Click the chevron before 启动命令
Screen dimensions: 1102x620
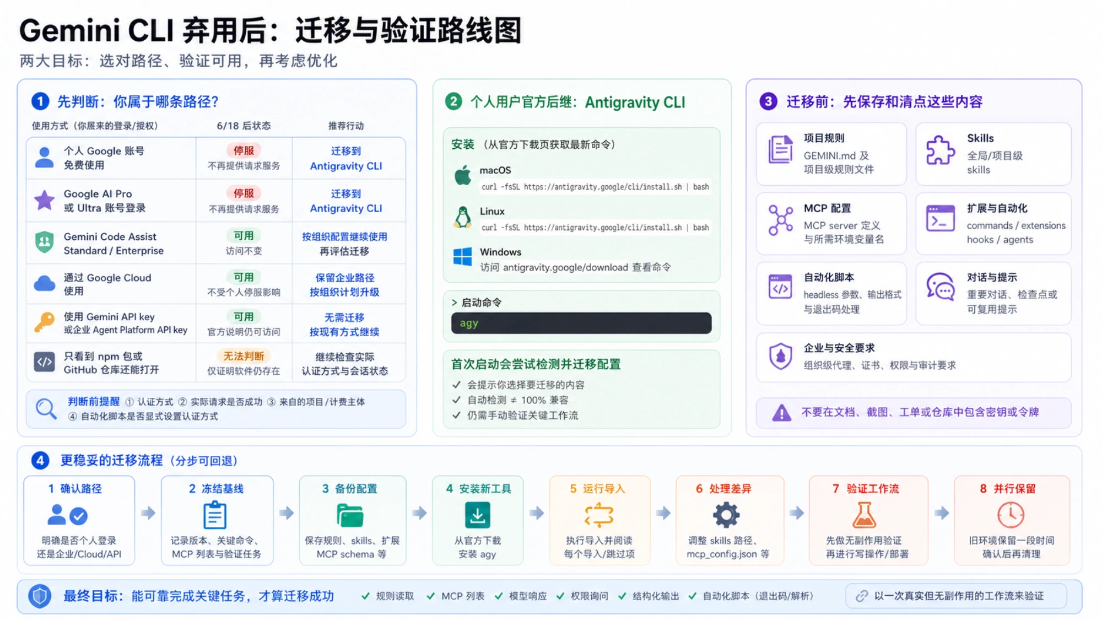pyautogui.click(x=455, y=303)
